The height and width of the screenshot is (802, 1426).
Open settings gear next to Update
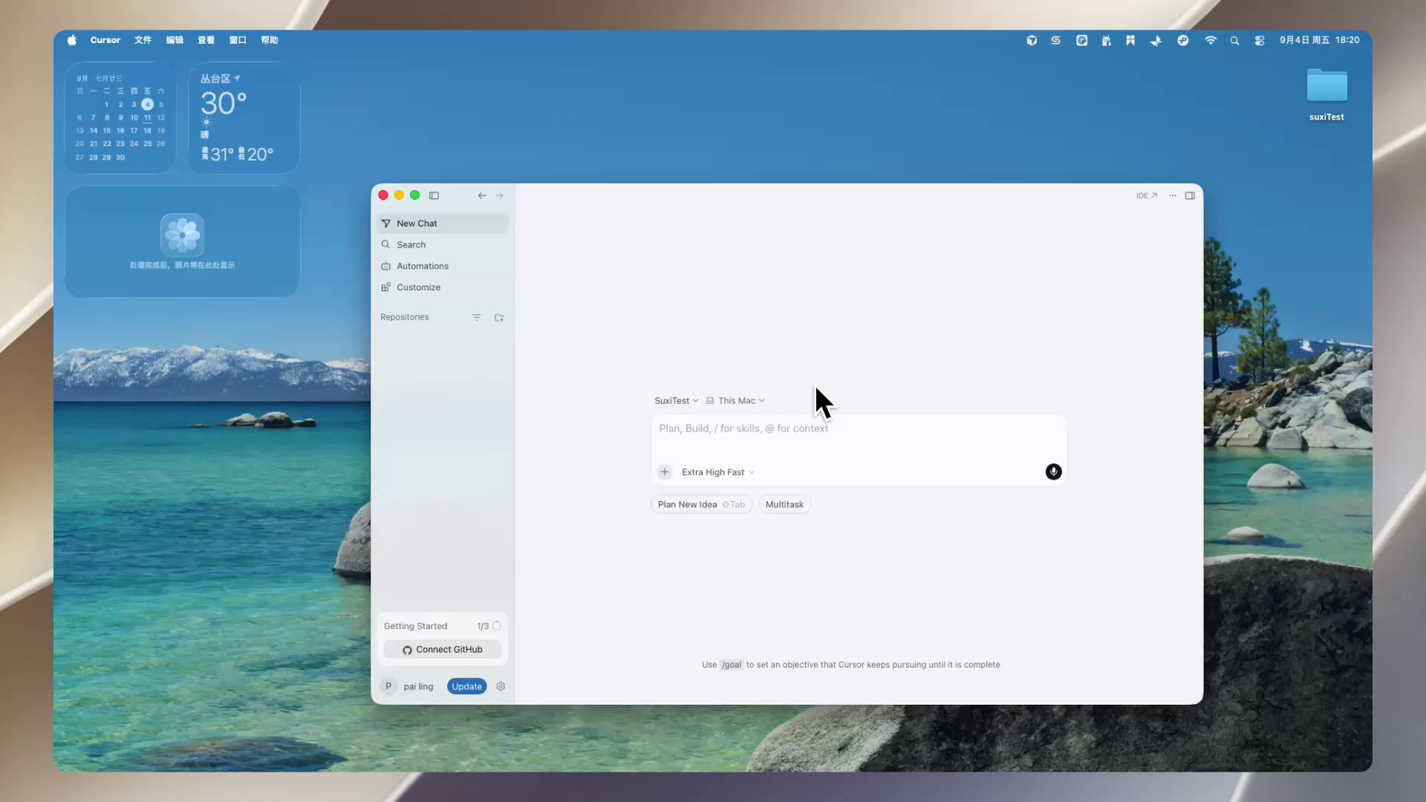coord(501,687)
